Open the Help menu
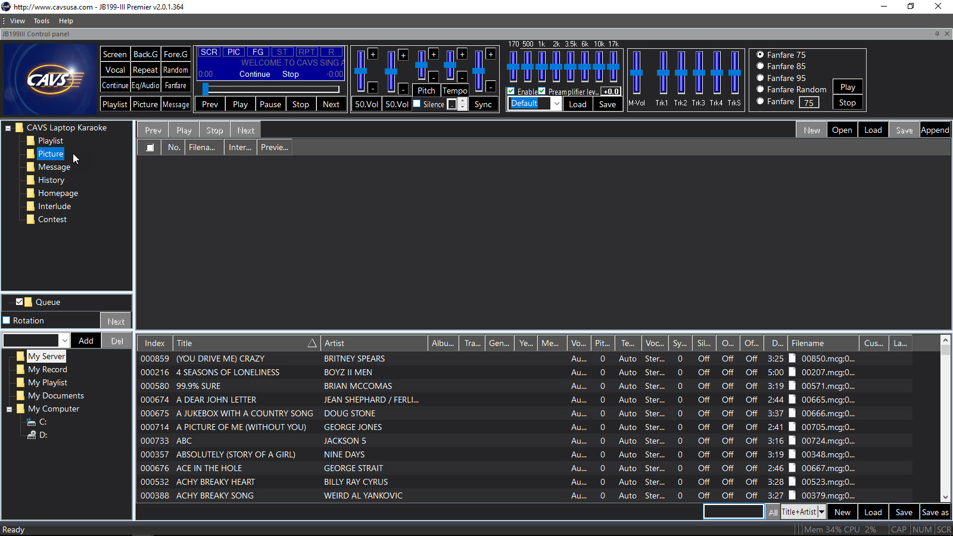 [66, 21]
